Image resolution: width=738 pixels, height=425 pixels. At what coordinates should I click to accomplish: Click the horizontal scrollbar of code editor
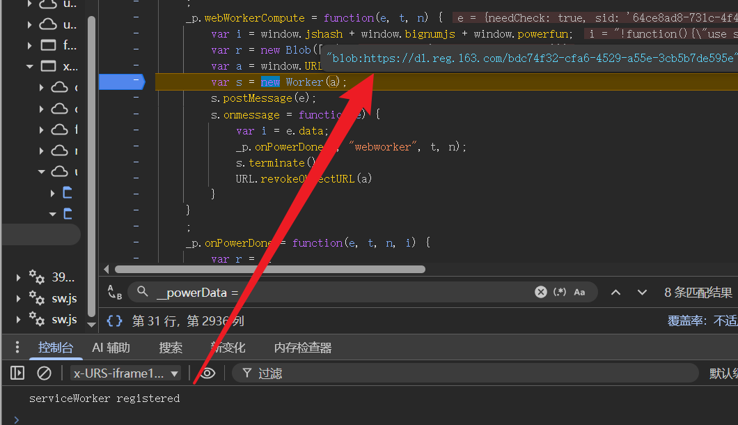270,269
